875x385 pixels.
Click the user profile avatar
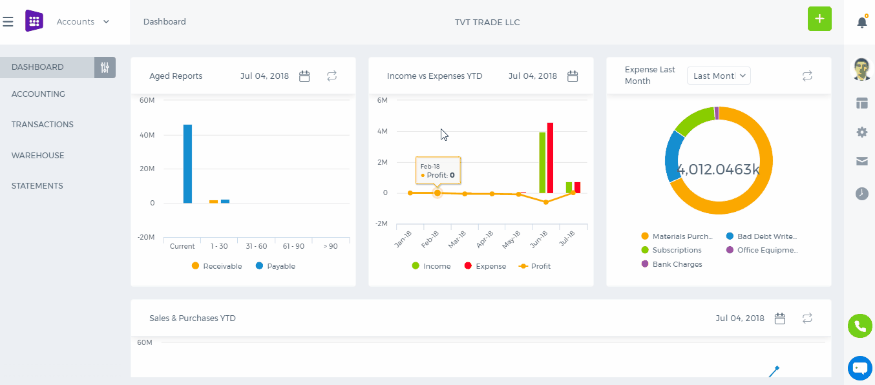(862, 69)
